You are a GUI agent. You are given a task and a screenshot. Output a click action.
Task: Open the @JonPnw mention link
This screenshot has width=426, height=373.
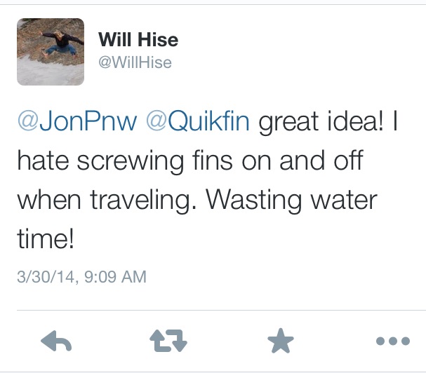[x=77, y=121]
